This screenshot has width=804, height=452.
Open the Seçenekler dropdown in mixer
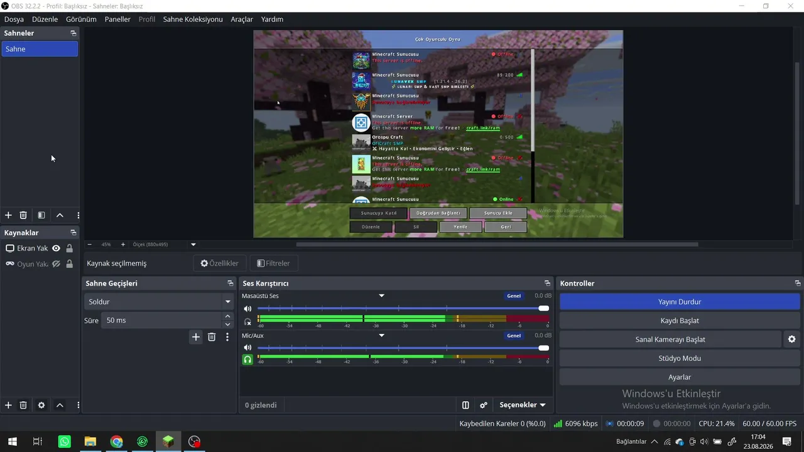point(523,405)
